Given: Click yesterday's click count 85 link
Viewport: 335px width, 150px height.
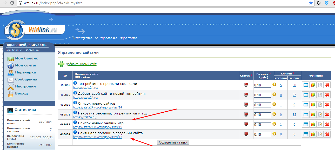Looking at the screenshot, I should 294,115.
